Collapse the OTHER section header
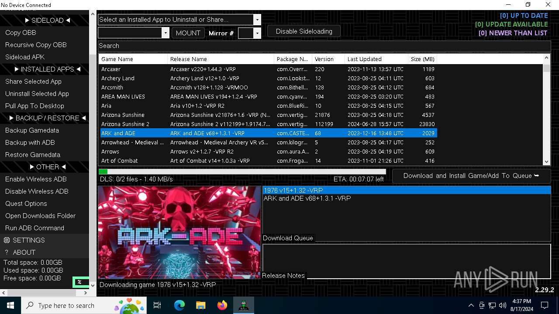The height and width of the screenshot is (314, 559). 47,167
